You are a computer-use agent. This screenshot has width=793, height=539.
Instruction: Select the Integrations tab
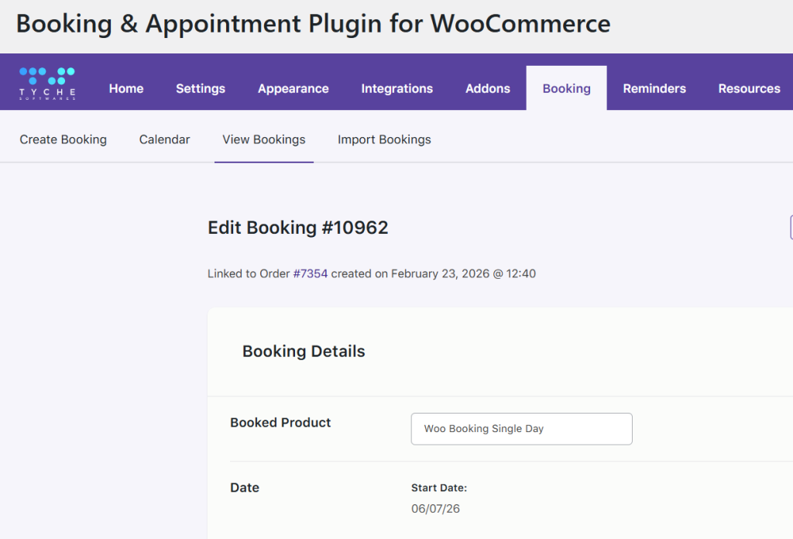point(397,88)
